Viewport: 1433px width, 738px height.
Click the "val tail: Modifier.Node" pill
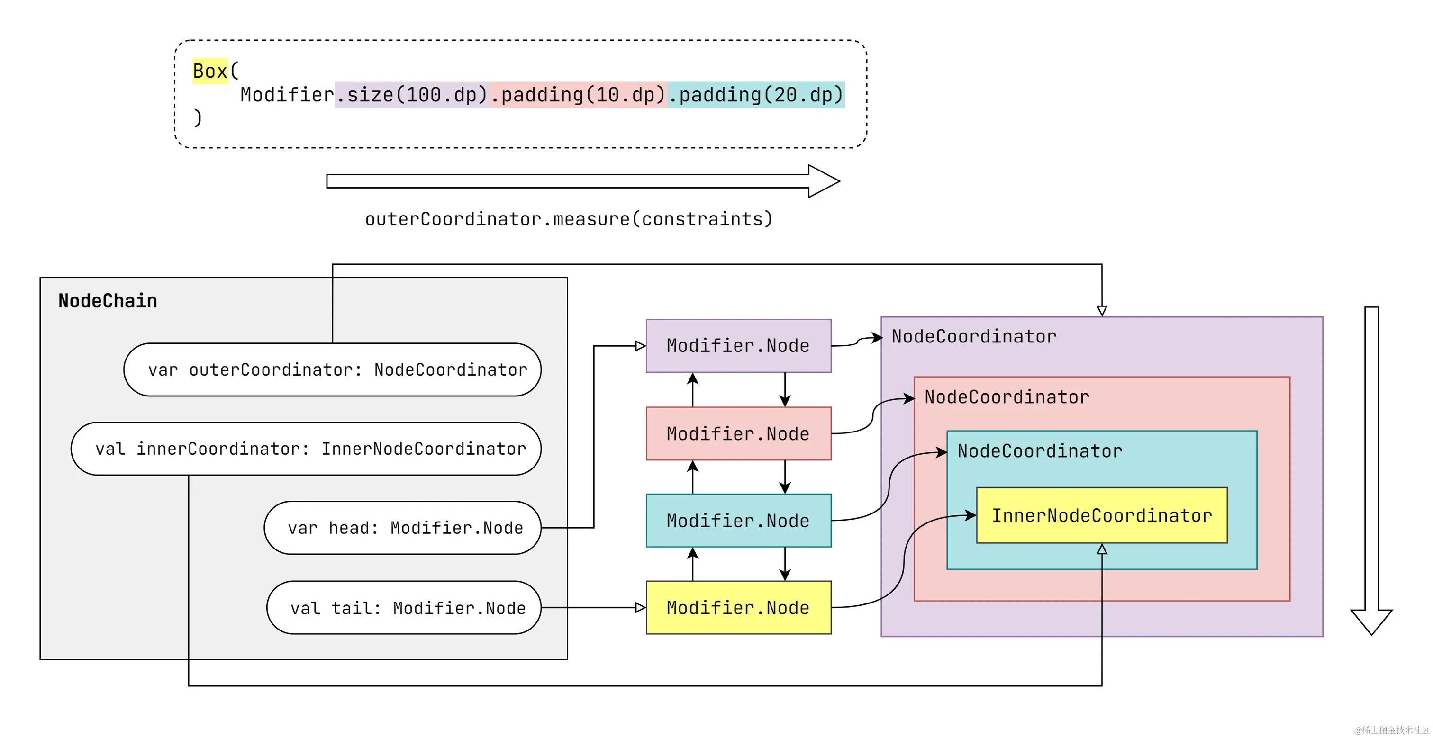click(404, 607)
